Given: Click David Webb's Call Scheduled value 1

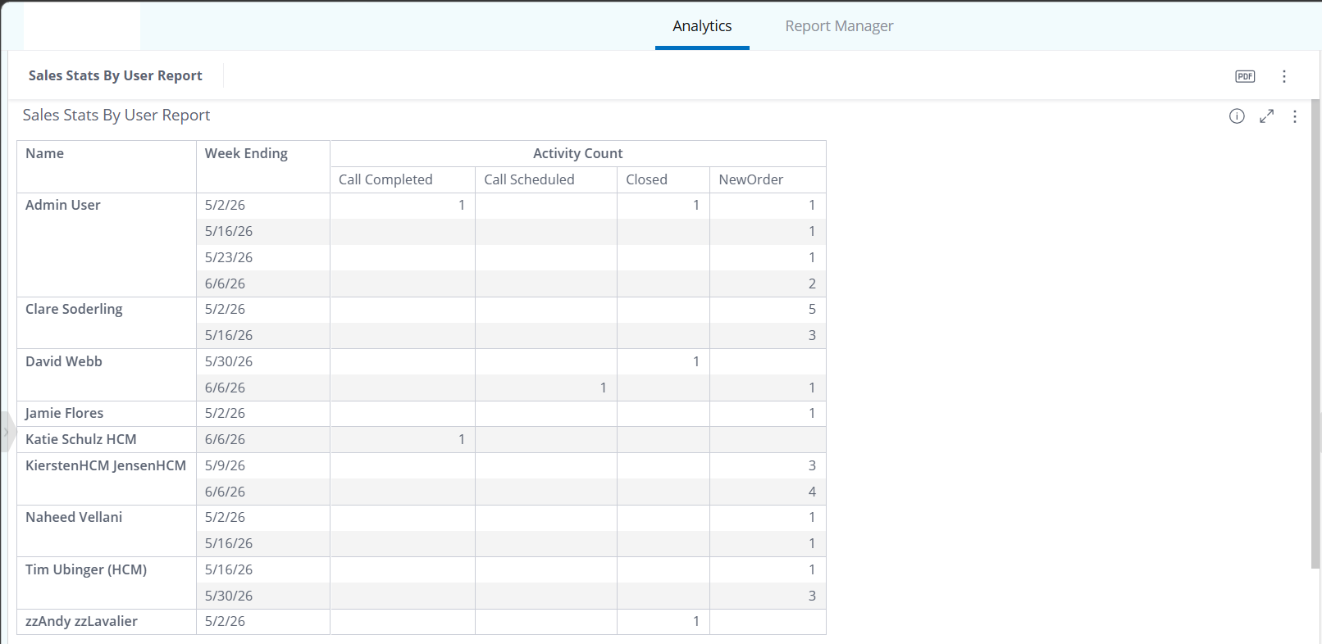Looking at the screenshot, I should coord(546,388).
